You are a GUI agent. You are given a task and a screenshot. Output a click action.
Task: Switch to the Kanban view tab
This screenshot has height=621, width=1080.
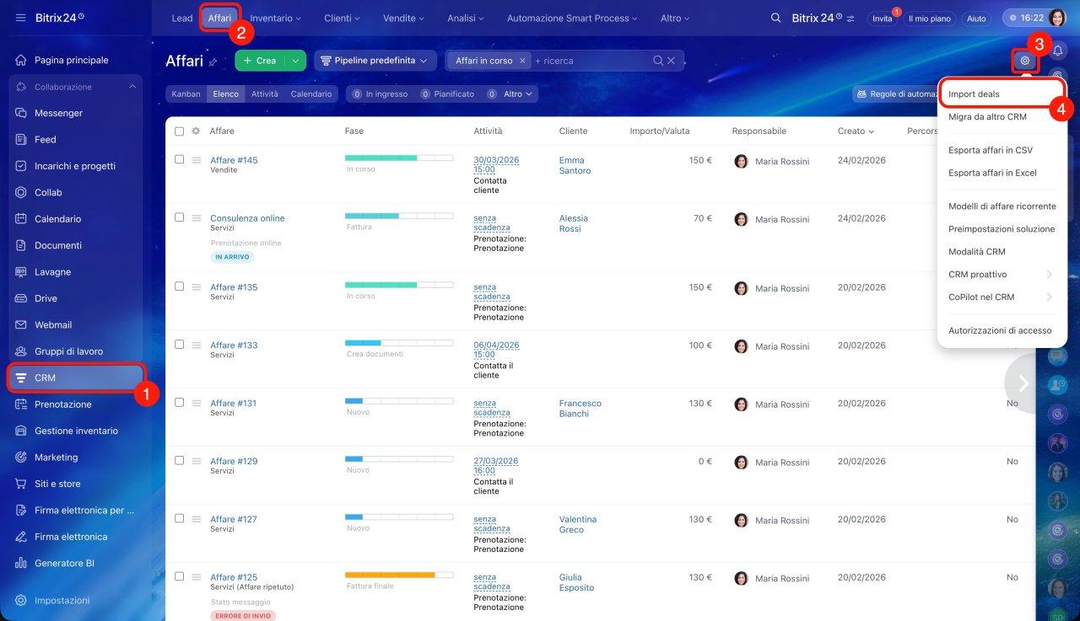(x=186, y=94)
